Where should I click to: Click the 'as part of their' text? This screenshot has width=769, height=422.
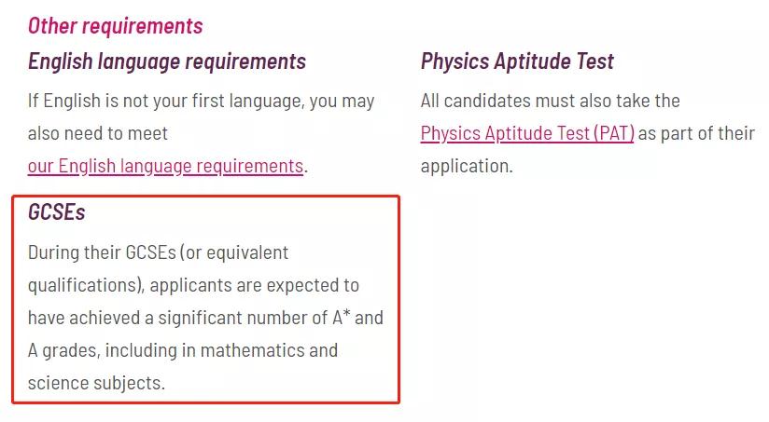(x=696, y=133)
